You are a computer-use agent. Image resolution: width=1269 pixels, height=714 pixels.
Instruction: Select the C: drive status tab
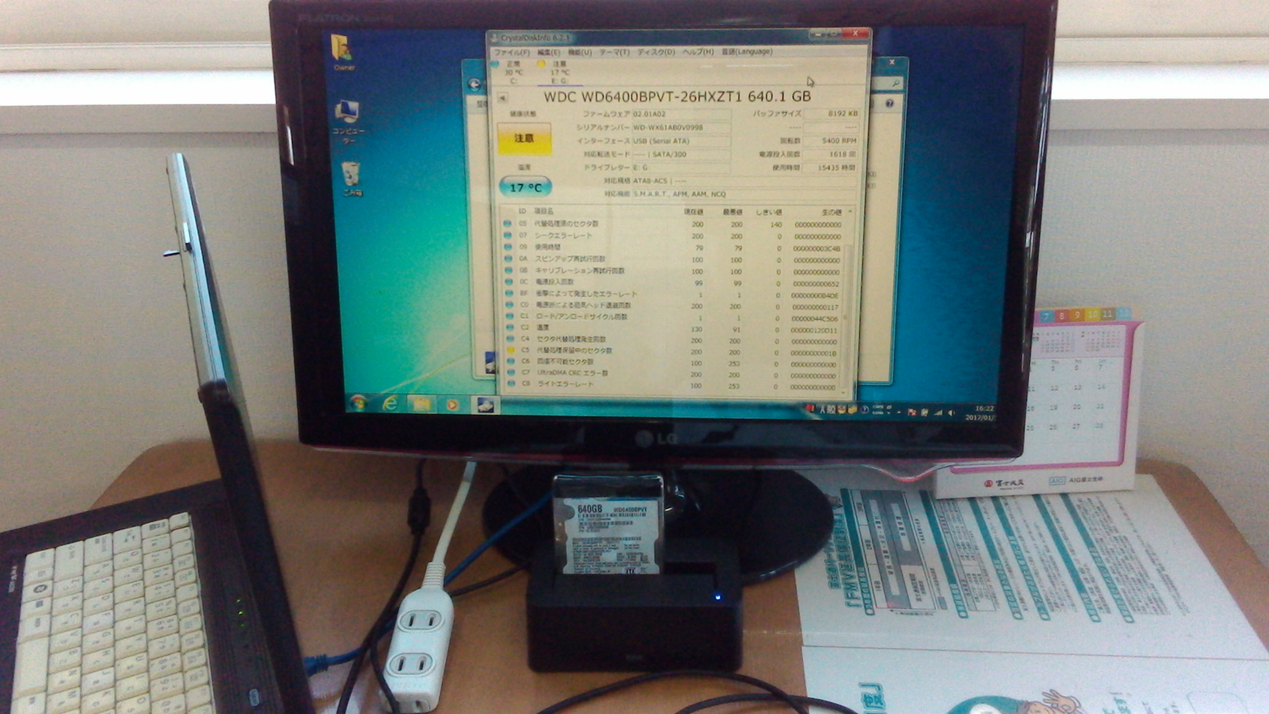click(513, 72)
